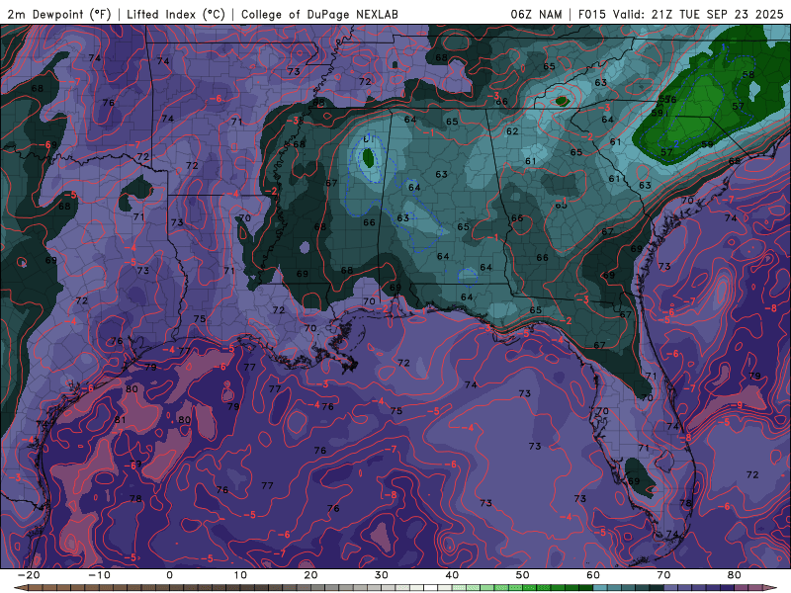Screen dimensions: 791x593
Task: Click the '58' dewpoint value in the green area
Action: [748, 74]
